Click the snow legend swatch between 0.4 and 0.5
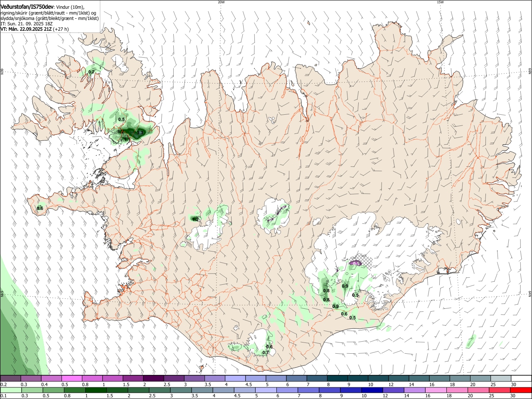This screenshot has height=399, width=532. click(x=52, y=378)
